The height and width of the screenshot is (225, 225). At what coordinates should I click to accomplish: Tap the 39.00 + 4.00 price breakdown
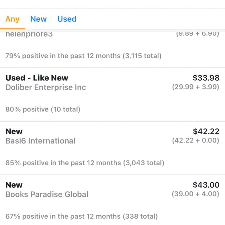pyautogui.click(x=195, y=194)
